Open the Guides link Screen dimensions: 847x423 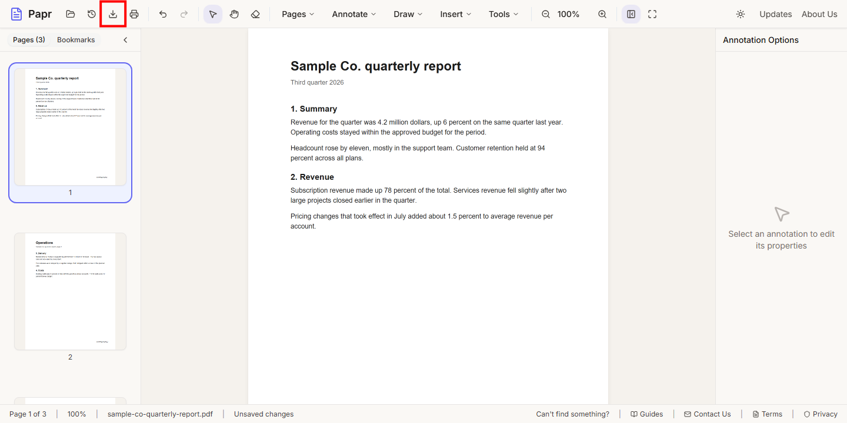647,414
